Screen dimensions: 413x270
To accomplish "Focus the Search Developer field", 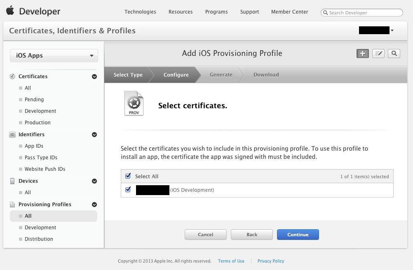I will coord(361,13).
